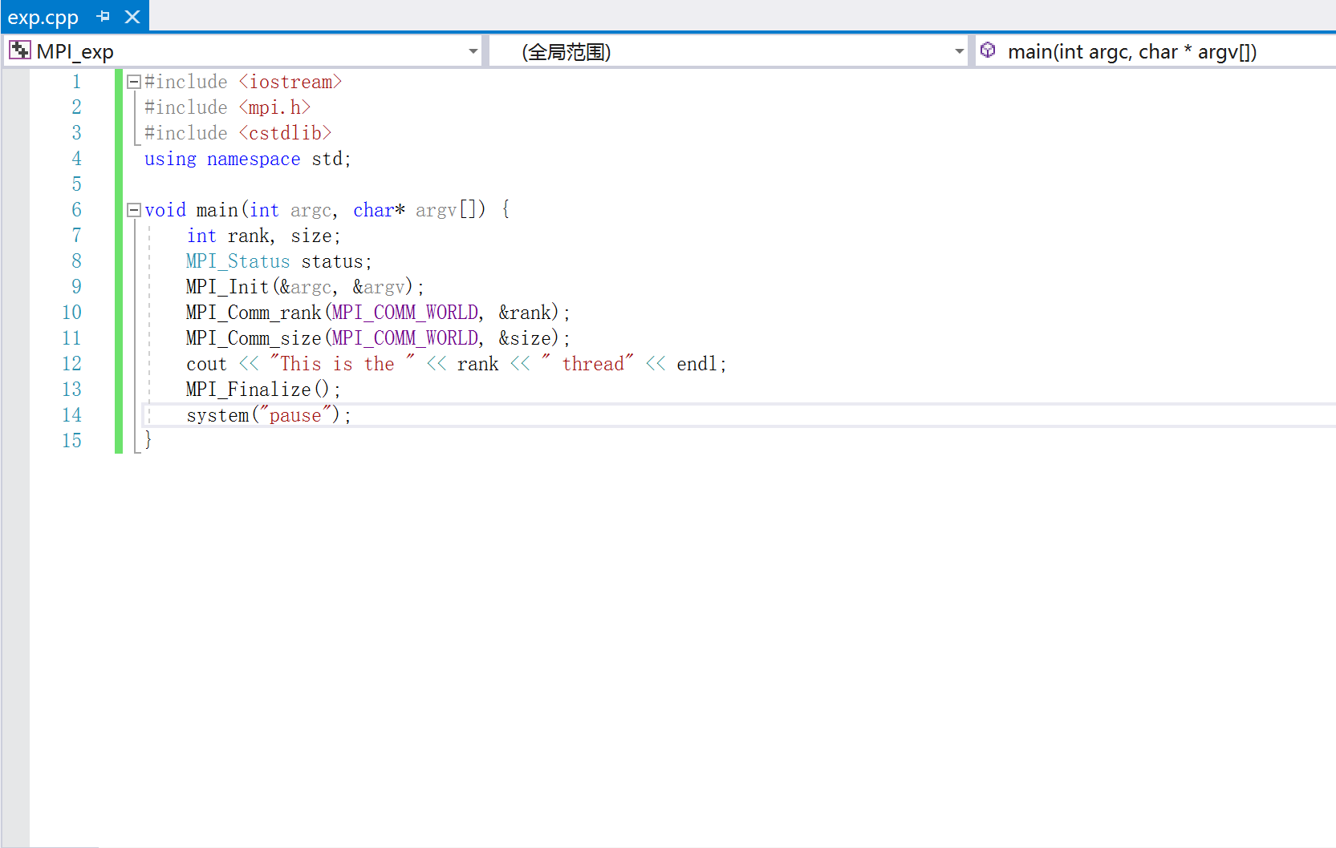Screen dimensions: 1336x848
Task: Open the MPI_exp project dropdown
Action: click(x=473, y=51)
